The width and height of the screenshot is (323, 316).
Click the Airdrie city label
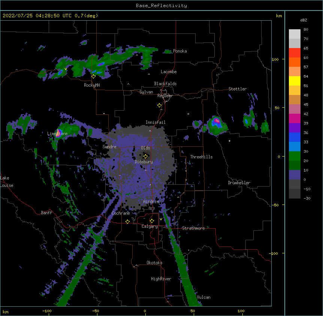tap(151, 202)
